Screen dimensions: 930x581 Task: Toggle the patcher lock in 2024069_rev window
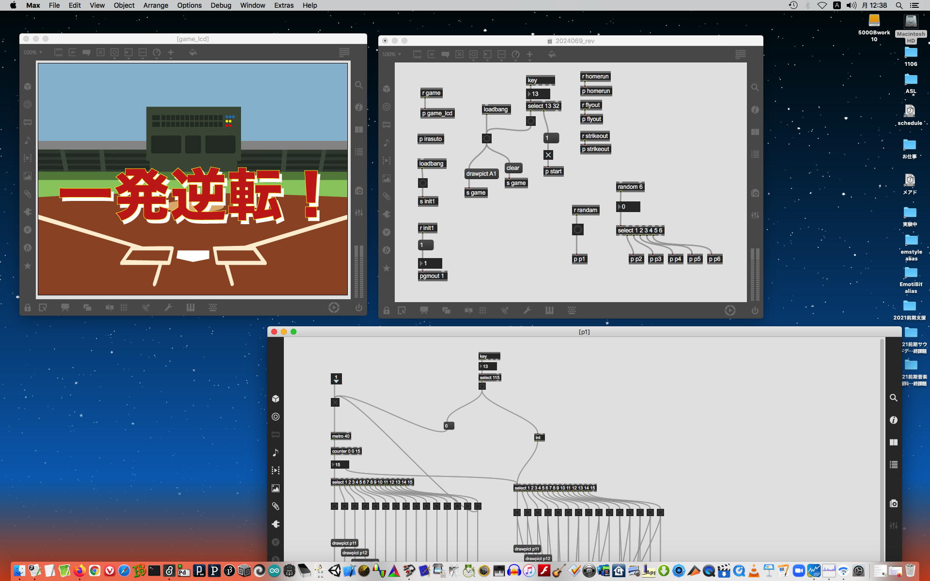point(387,310)
